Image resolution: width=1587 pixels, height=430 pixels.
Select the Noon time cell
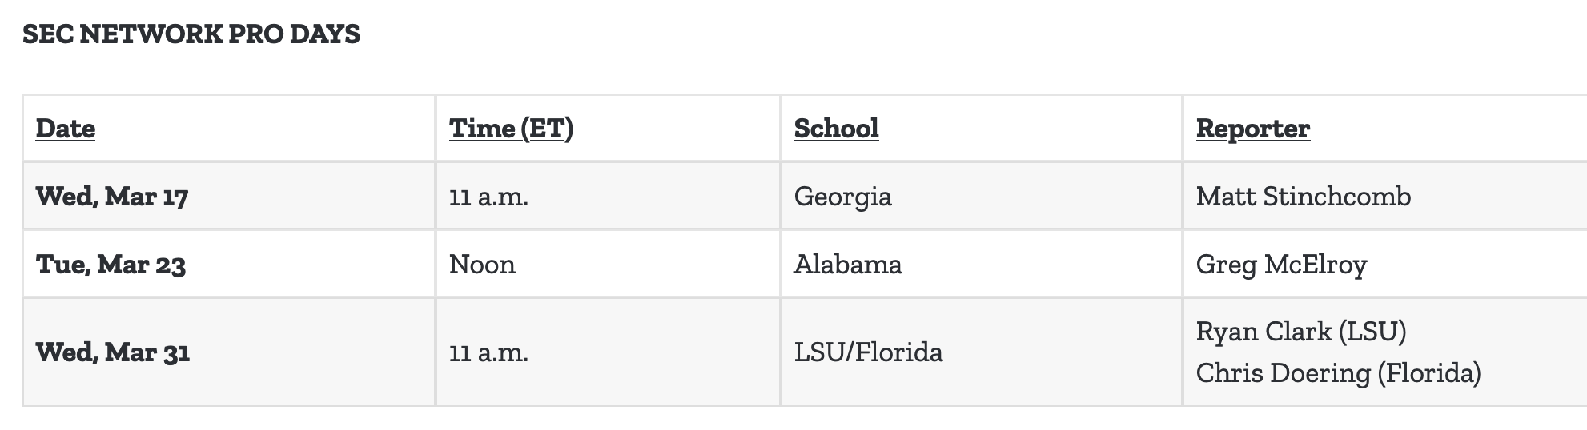[x=482, y=265]
